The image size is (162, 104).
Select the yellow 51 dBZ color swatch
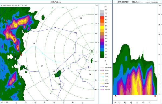[102, 27]
